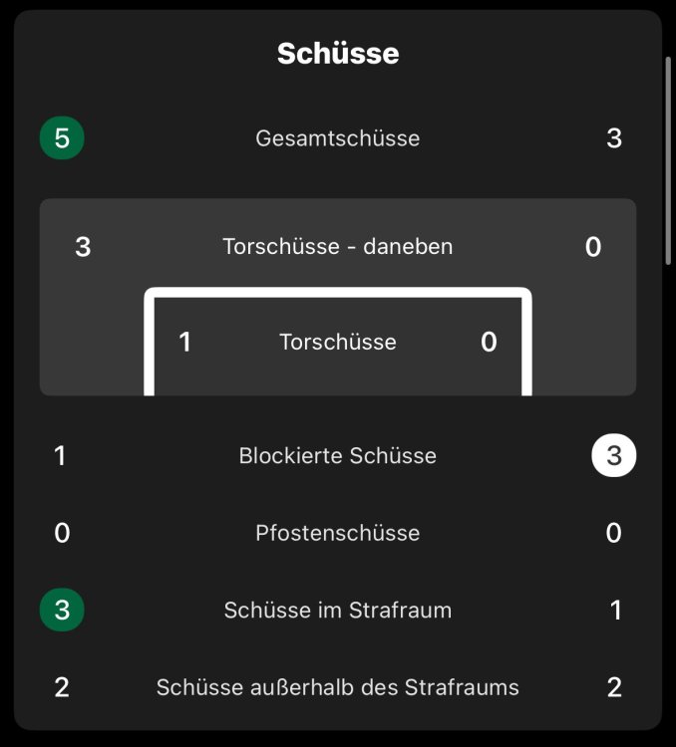Click the white badge beside Blockierte Schüsse
This screenshot has height=747, width=676.
(613, 456)
